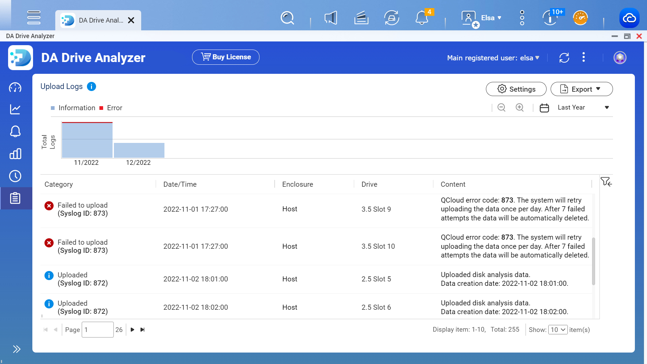Click the Dashboard/Overview icon in sidebar
This screenshot has height=364, width=647.
[15, 88]
